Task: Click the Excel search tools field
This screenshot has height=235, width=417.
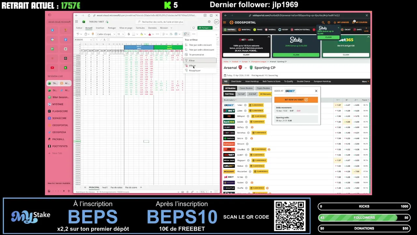Action: pos(160,22)
